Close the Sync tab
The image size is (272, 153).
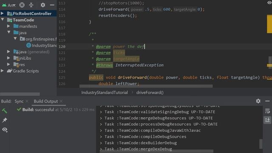[x=27, y=101]
